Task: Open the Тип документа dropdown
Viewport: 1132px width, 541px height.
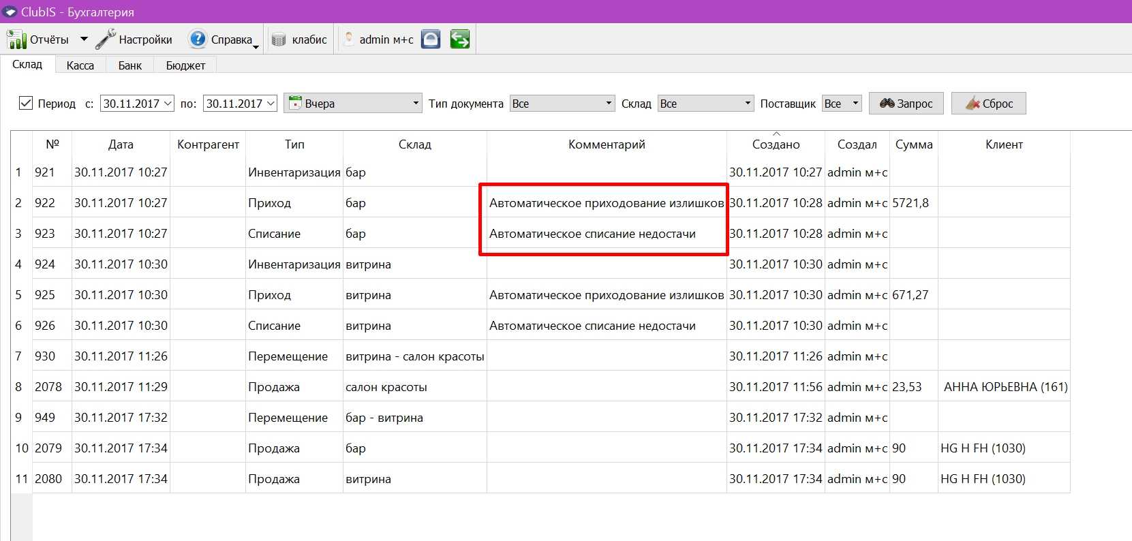Action: point(562,104)
